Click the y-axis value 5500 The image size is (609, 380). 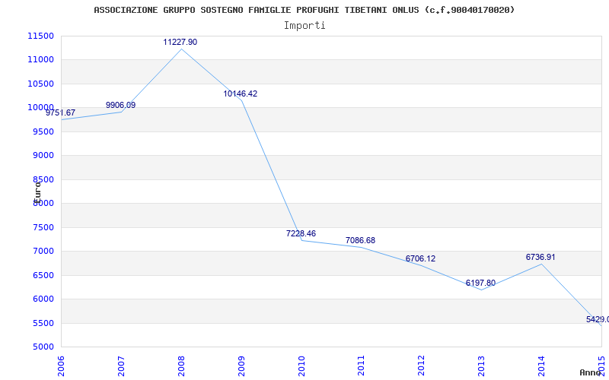coord(43,323)
